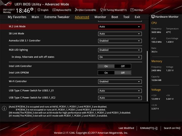Click the BCLK 100.0 MHz value
Screen dimensions: 182x136
156,42
